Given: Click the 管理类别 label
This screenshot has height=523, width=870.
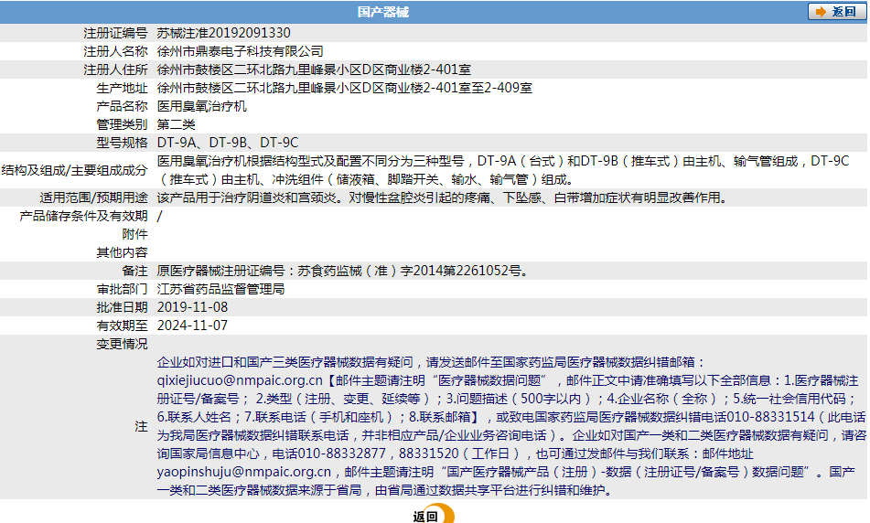Looking at the screenshot, I should pyautogui.click(x=122, y=124).
